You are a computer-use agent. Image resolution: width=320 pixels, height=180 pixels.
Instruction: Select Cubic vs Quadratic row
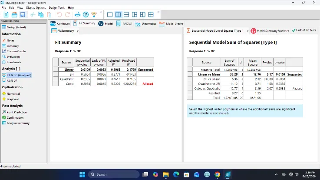point(245,88)
